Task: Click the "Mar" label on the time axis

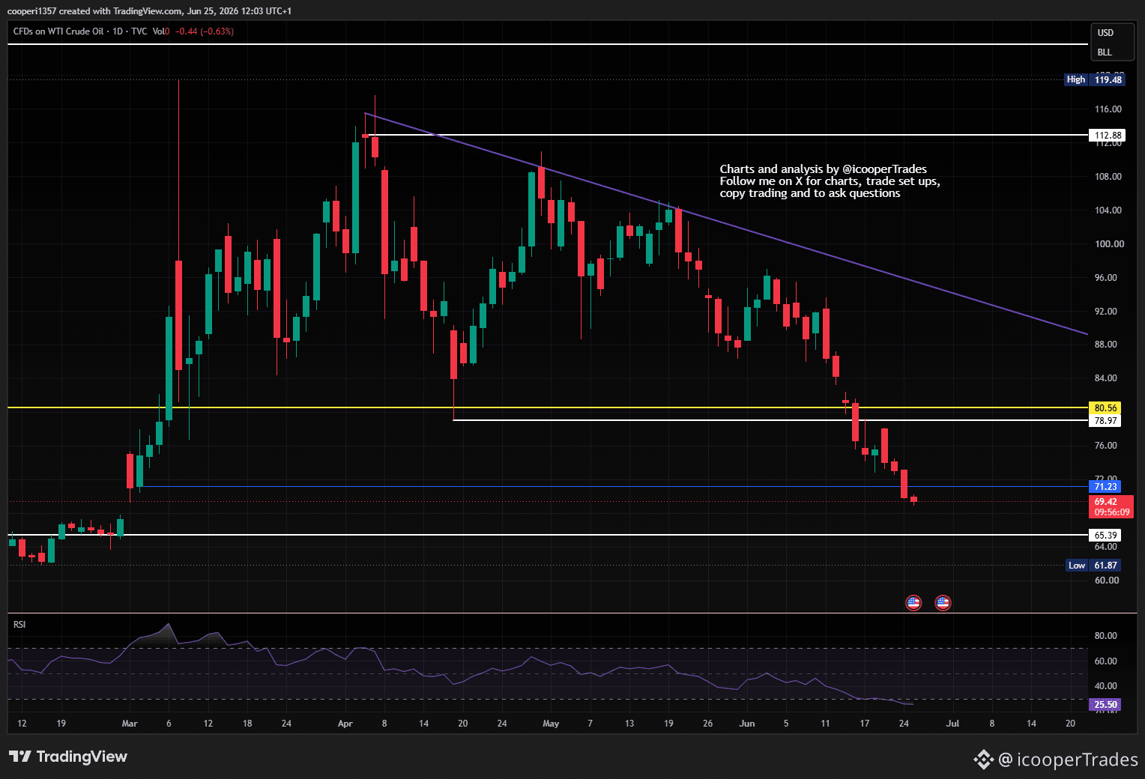Action: point(130,724)
